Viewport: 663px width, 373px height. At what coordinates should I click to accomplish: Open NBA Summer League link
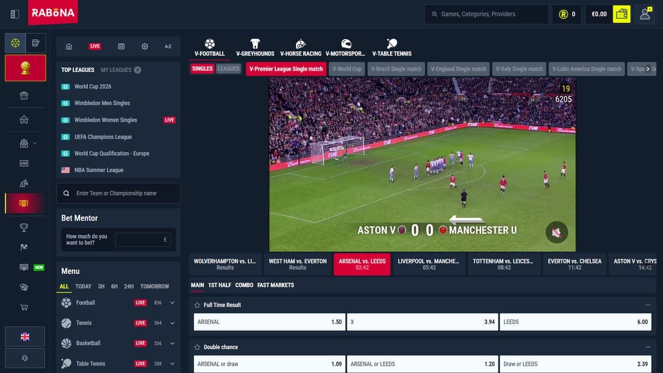99,170
